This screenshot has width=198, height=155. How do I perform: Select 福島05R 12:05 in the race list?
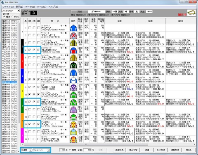(x=9, y=30)
